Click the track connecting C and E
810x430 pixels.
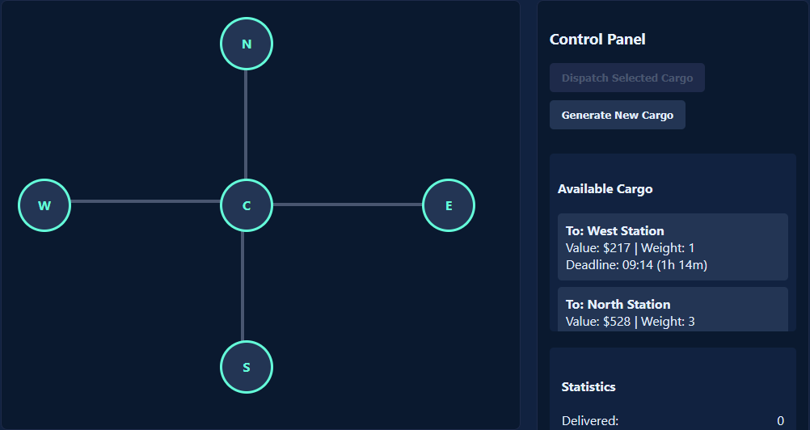[x=348, y=204]
